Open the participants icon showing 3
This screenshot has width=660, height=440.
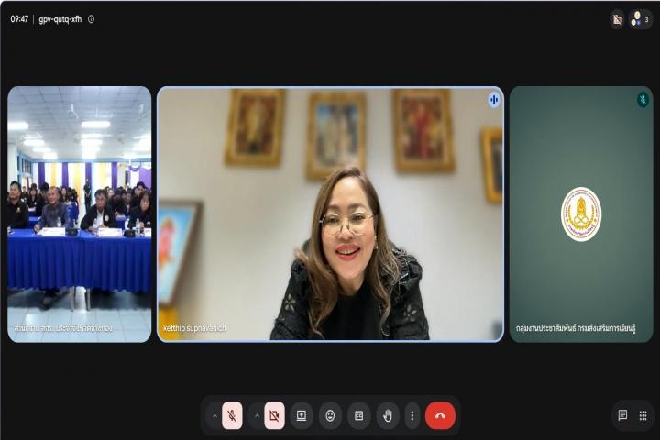click(x=641, y=19)
